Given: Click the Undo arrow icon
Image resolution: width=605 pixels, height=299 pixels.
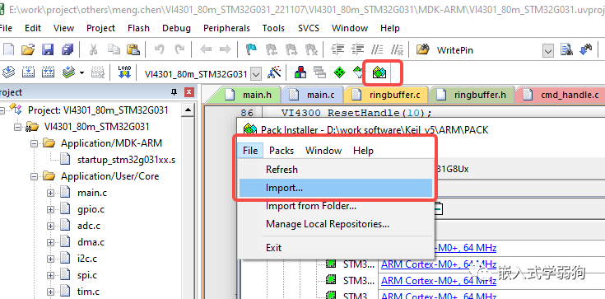Looking at the screenshot, I should 159,49.
